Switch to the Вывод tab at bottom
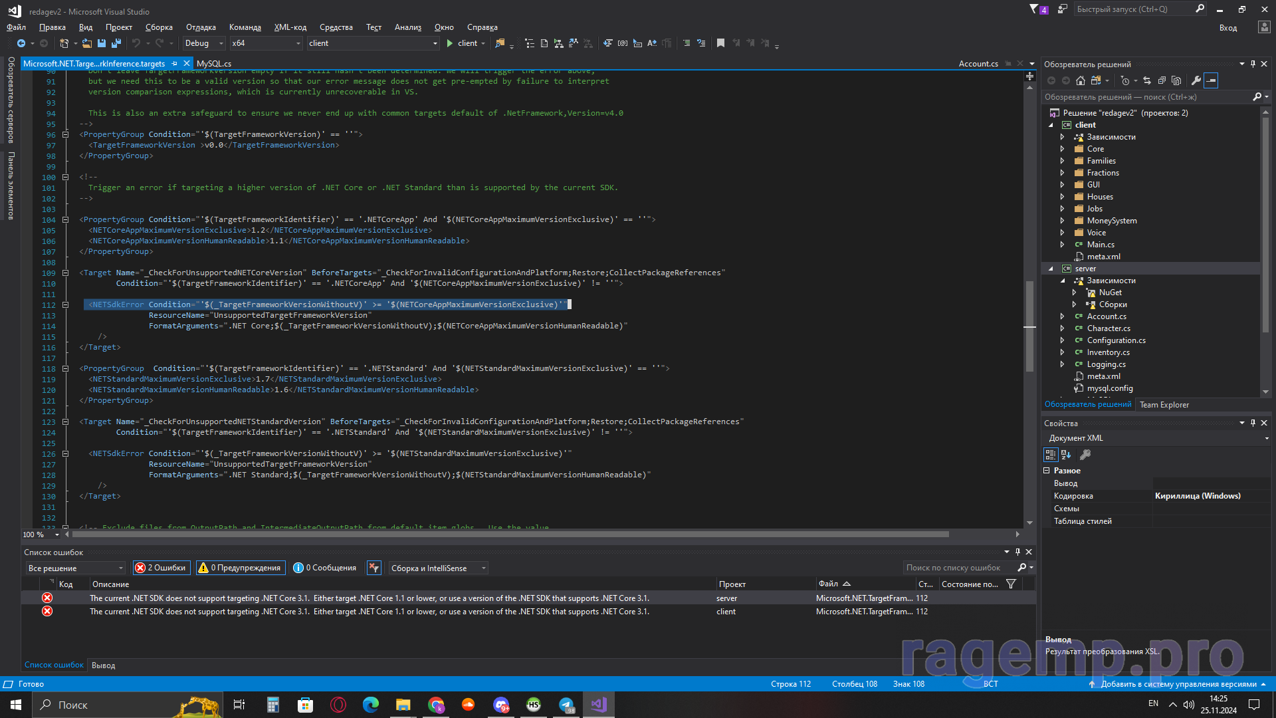The height and width of the screenshot is (718, 1276). point(103,665)
